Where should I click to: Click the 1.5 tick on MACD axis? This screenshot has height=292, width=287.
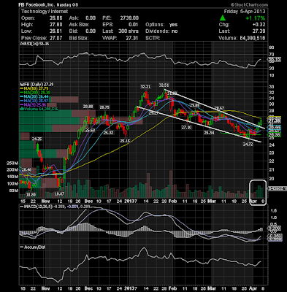[x=273, y=211]
